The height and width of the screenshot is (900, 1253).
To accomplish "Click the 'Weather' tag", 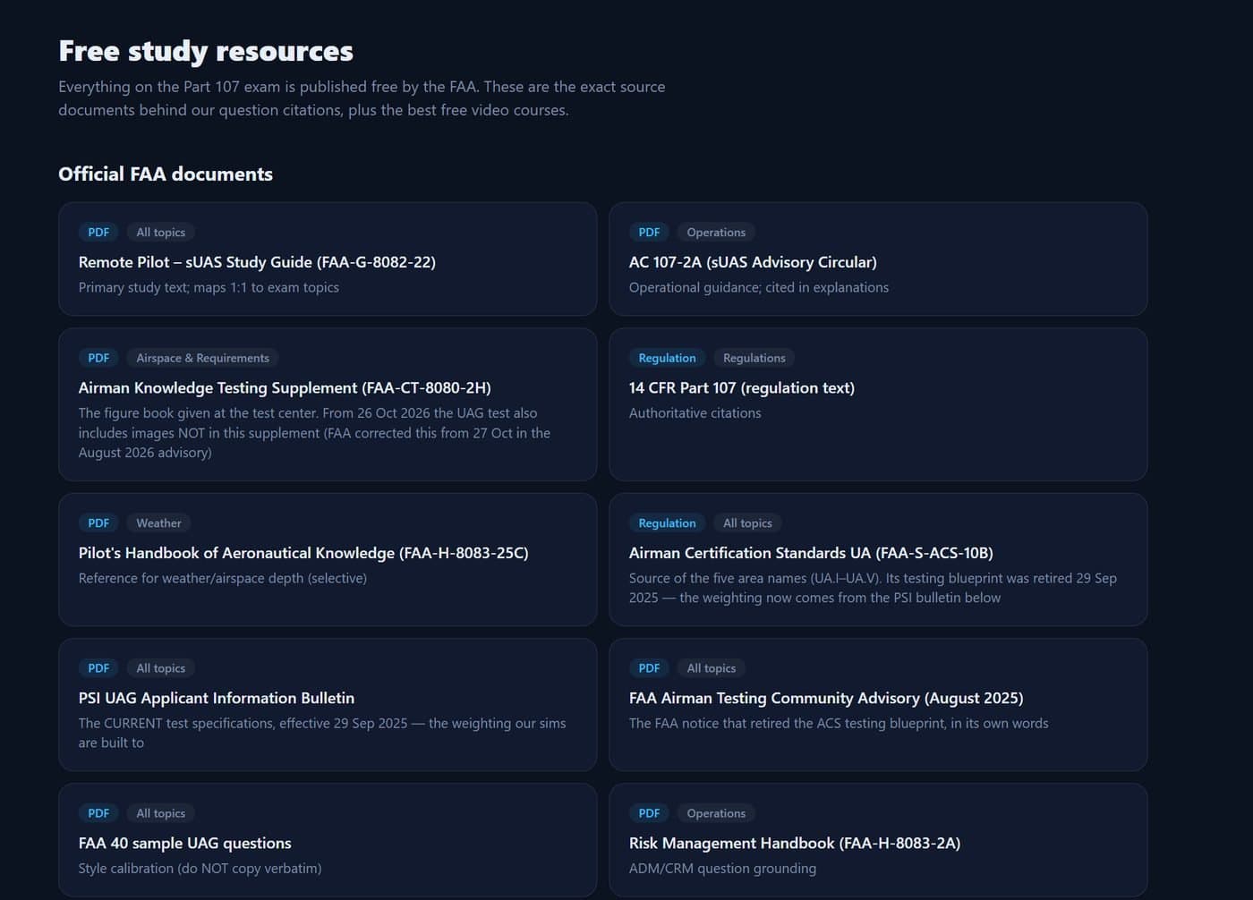I will (x=158, y=523).
